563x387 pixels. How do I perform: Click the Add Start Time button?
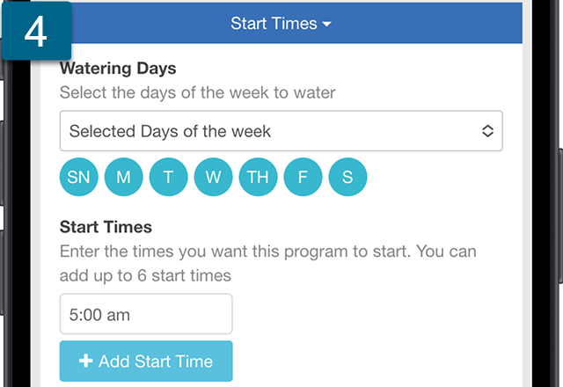(x=146, y=361)
